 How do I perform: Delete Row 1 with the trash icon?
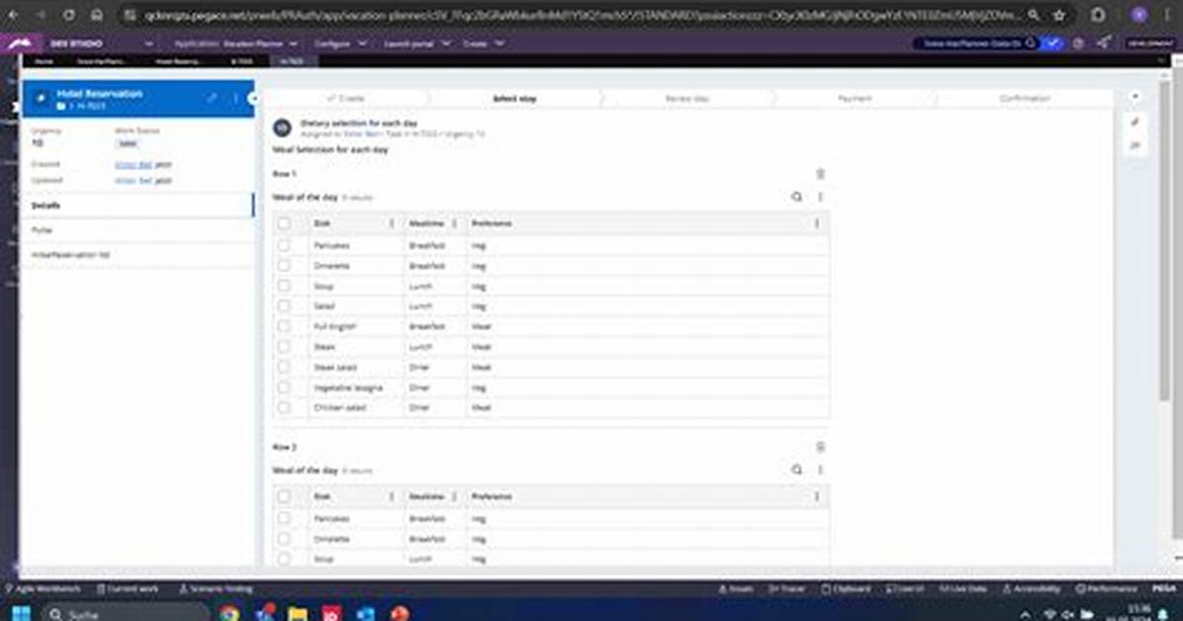tap(820, 174)
